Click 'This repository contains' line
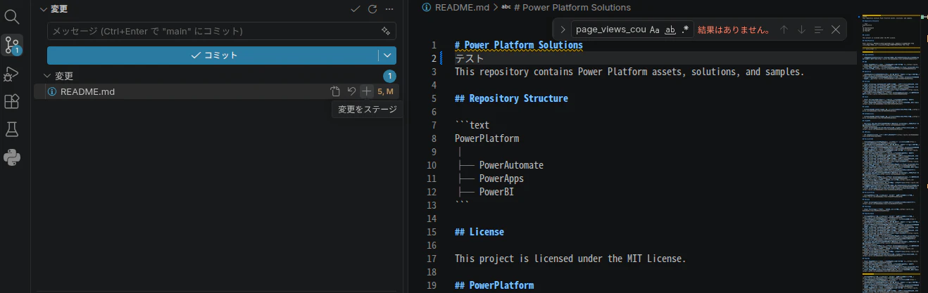Screen dimensions: 928x293 (x=629, y=72)
